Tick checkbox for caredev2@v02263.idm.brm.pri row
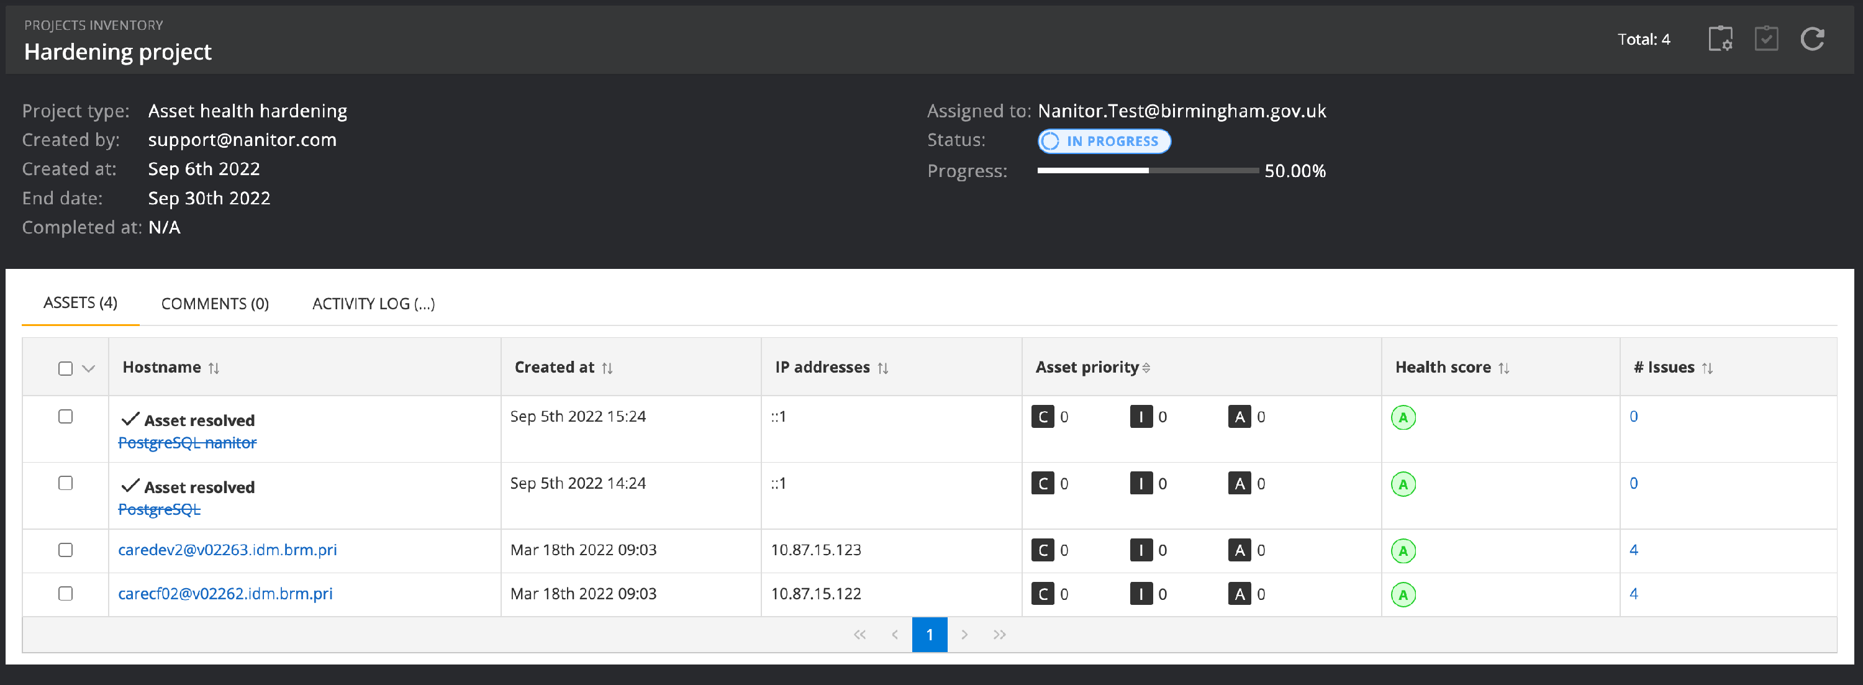Viewport: 1863px width, 685px height. (x=65, y=550)
